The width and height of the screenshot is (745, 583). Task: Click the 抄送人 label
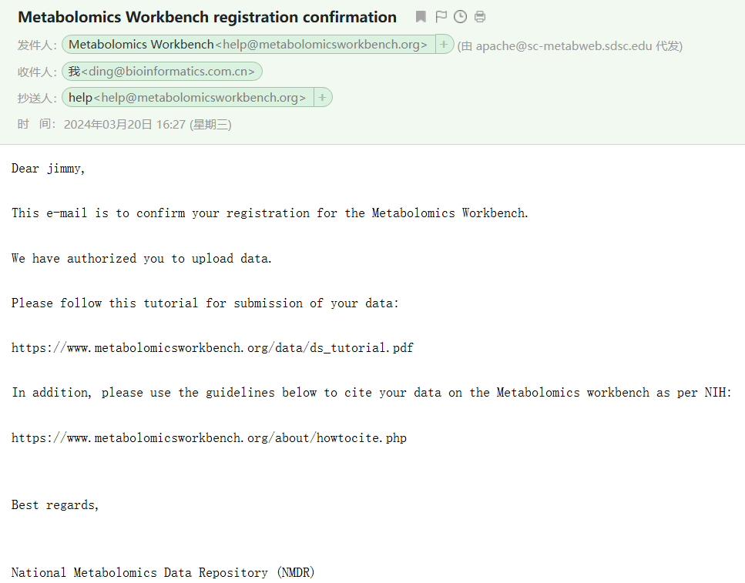(36, 98)
